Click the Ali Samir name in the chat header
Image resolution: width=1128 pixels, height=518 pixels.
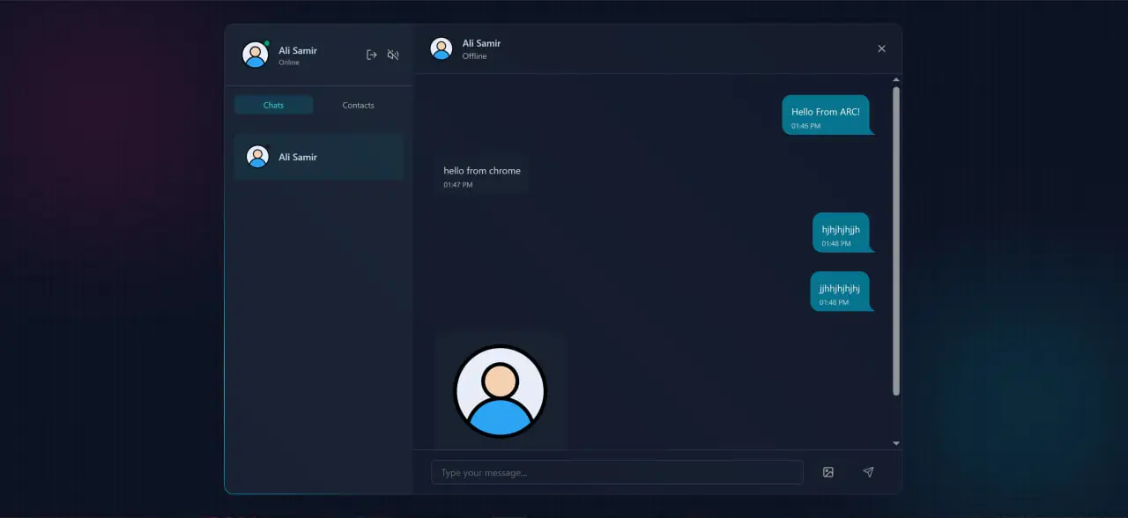(481, 43)
